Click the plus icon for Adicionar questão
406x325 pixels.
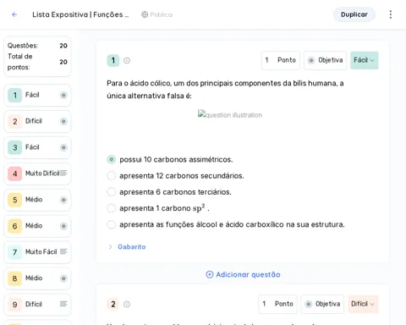[210, 274]
